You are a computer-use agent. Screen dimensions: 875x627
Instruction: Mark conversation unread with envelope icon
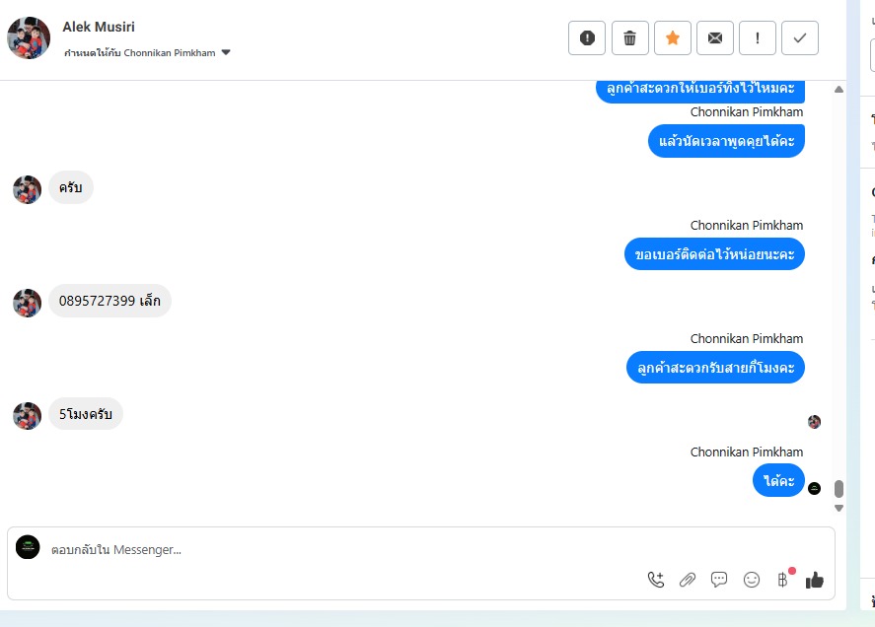click(715, 37)
